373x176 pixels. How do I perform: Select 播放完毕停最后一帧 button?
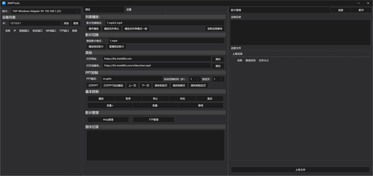tap(136, 29)
